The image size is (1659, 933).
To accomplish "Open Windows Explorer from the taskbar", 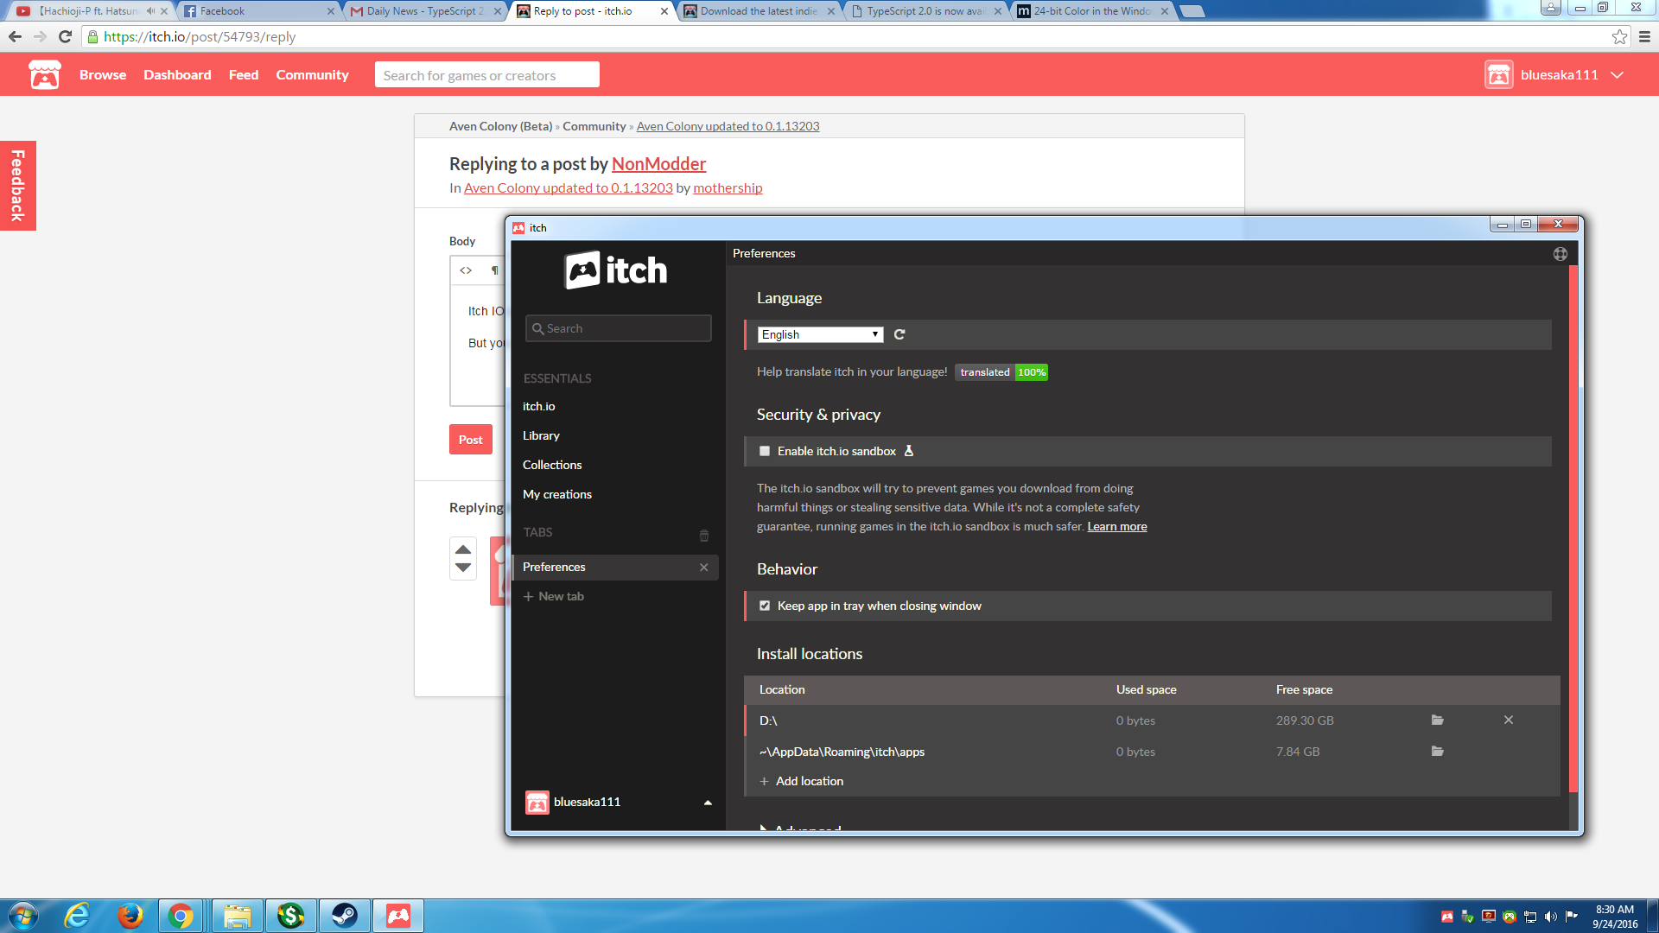I will click(238, 916).
